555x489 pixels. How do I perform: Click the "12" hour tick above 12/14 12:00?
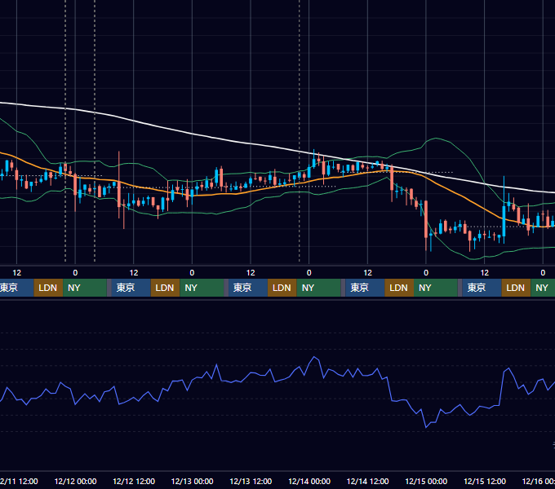[x=368, y=273]
